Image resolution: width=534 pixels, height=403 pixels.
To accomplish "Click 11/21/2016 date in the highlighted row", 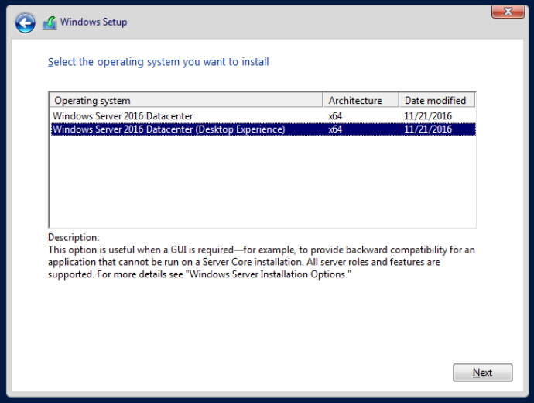I will 428,129.
